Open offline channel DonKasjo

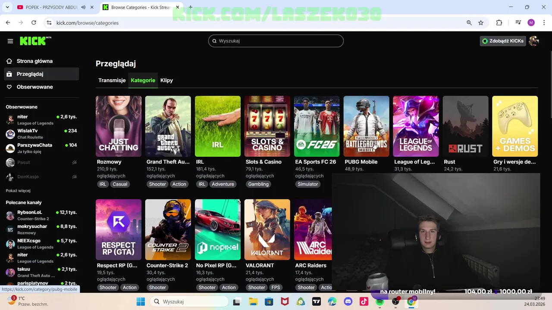(x=41, y=177)
